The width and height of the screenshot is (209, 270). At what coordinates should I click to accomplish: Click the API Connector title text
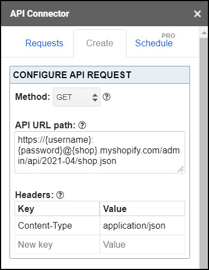click(40, 14)
